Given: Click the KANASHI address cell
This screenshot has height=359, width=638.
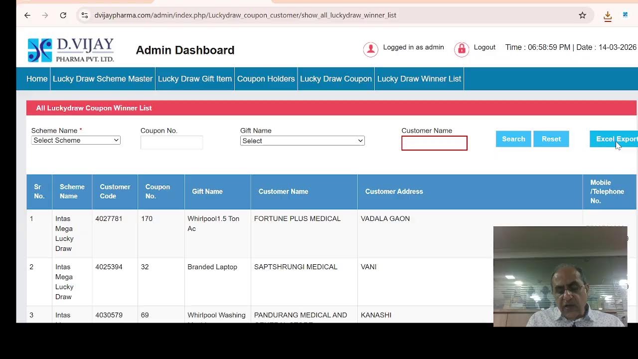Looking at the screenshot, I should [x=376, y=315].
